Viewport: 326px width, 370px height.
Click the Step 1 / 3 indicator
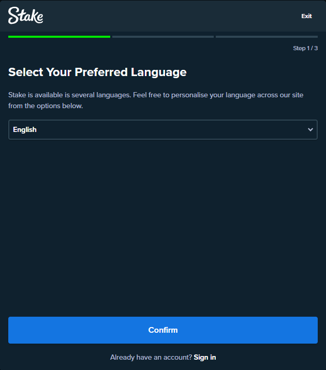[x=305, y=48]
